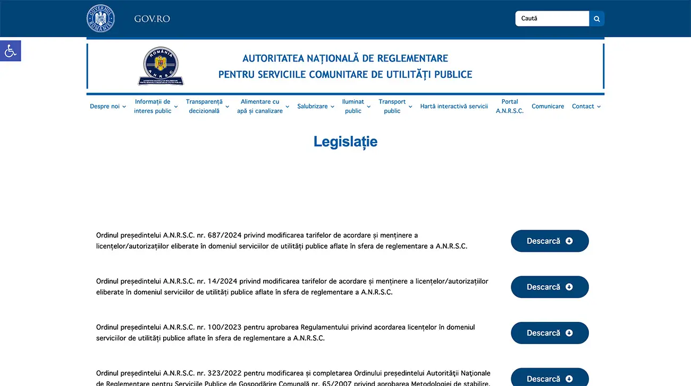Open Hartă interactivă servicii page

point(454,106)
